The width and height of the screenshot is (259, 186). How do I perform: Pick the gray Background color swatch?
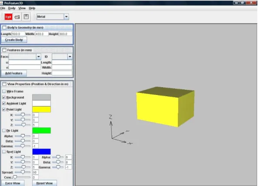point(41,97)
